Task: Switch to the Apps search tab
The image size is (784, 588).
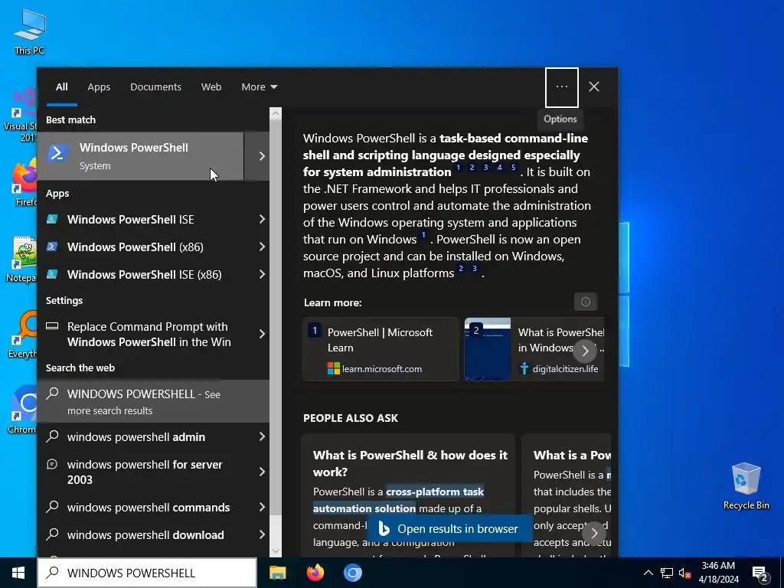Action: pyautogui.click(x=99, y=87)
